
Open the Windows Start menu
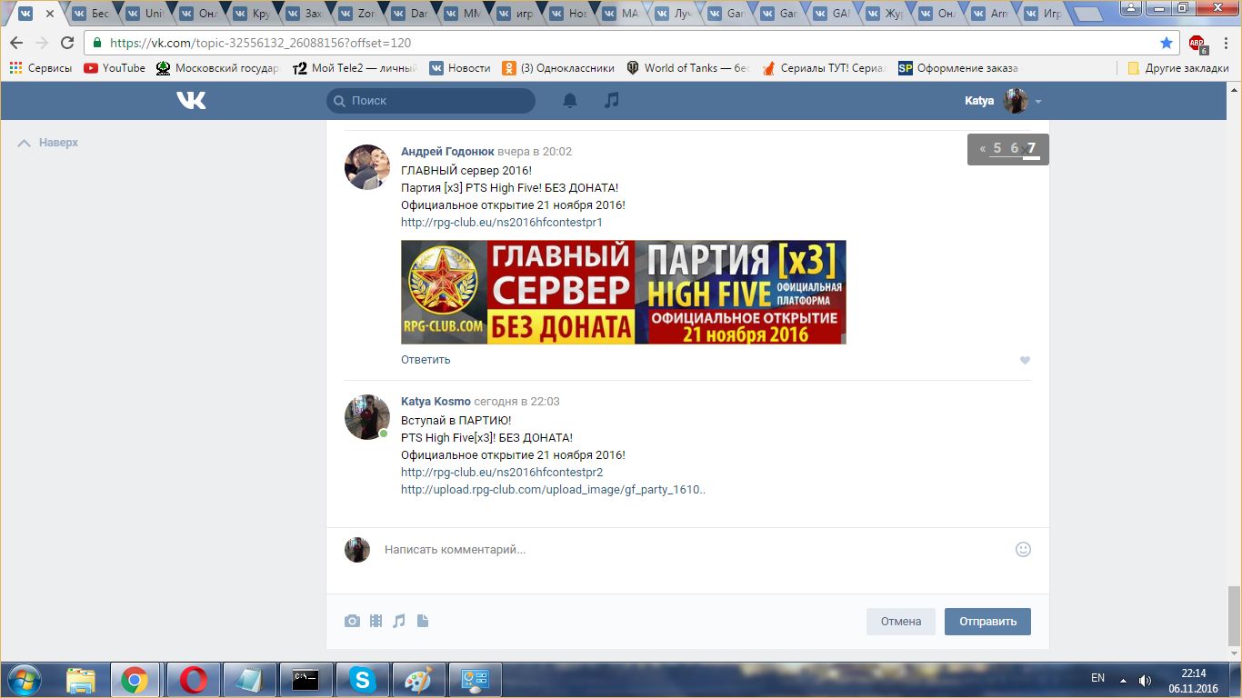(25, 680)
